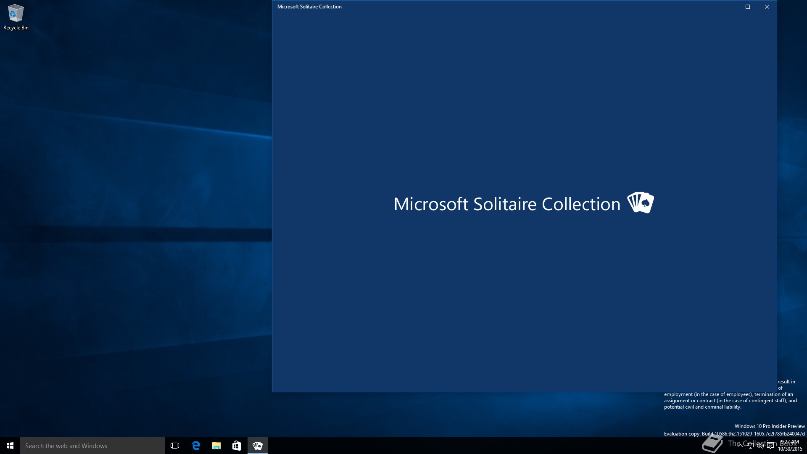Select the Recycle Bin desktop icon
The image size is (807, 454).
tap(16, 18)
